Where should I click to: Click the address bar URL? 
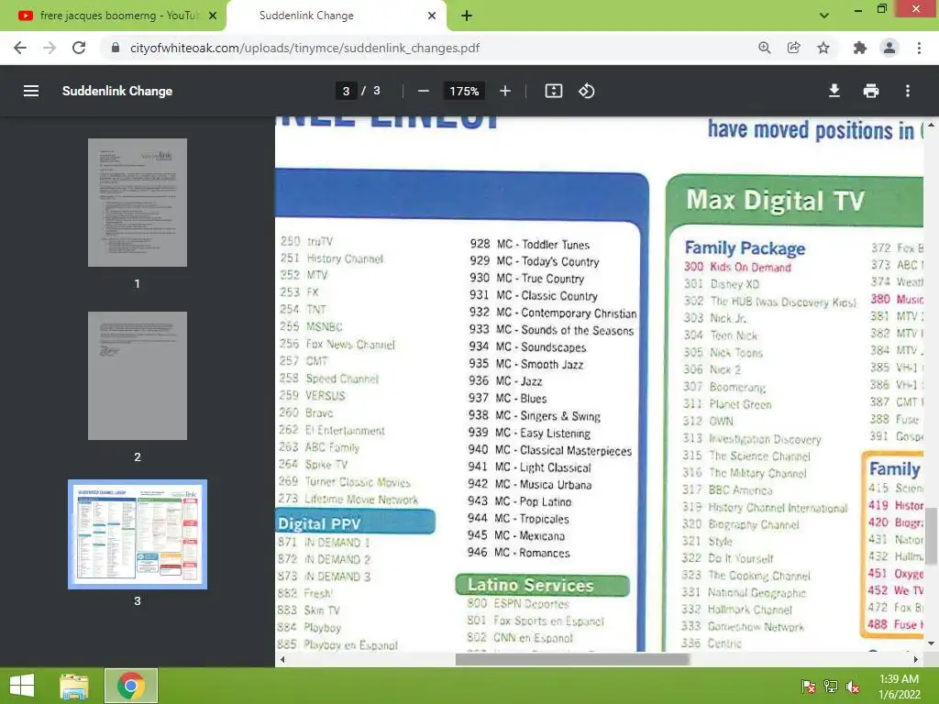click(x=304, y=48)
